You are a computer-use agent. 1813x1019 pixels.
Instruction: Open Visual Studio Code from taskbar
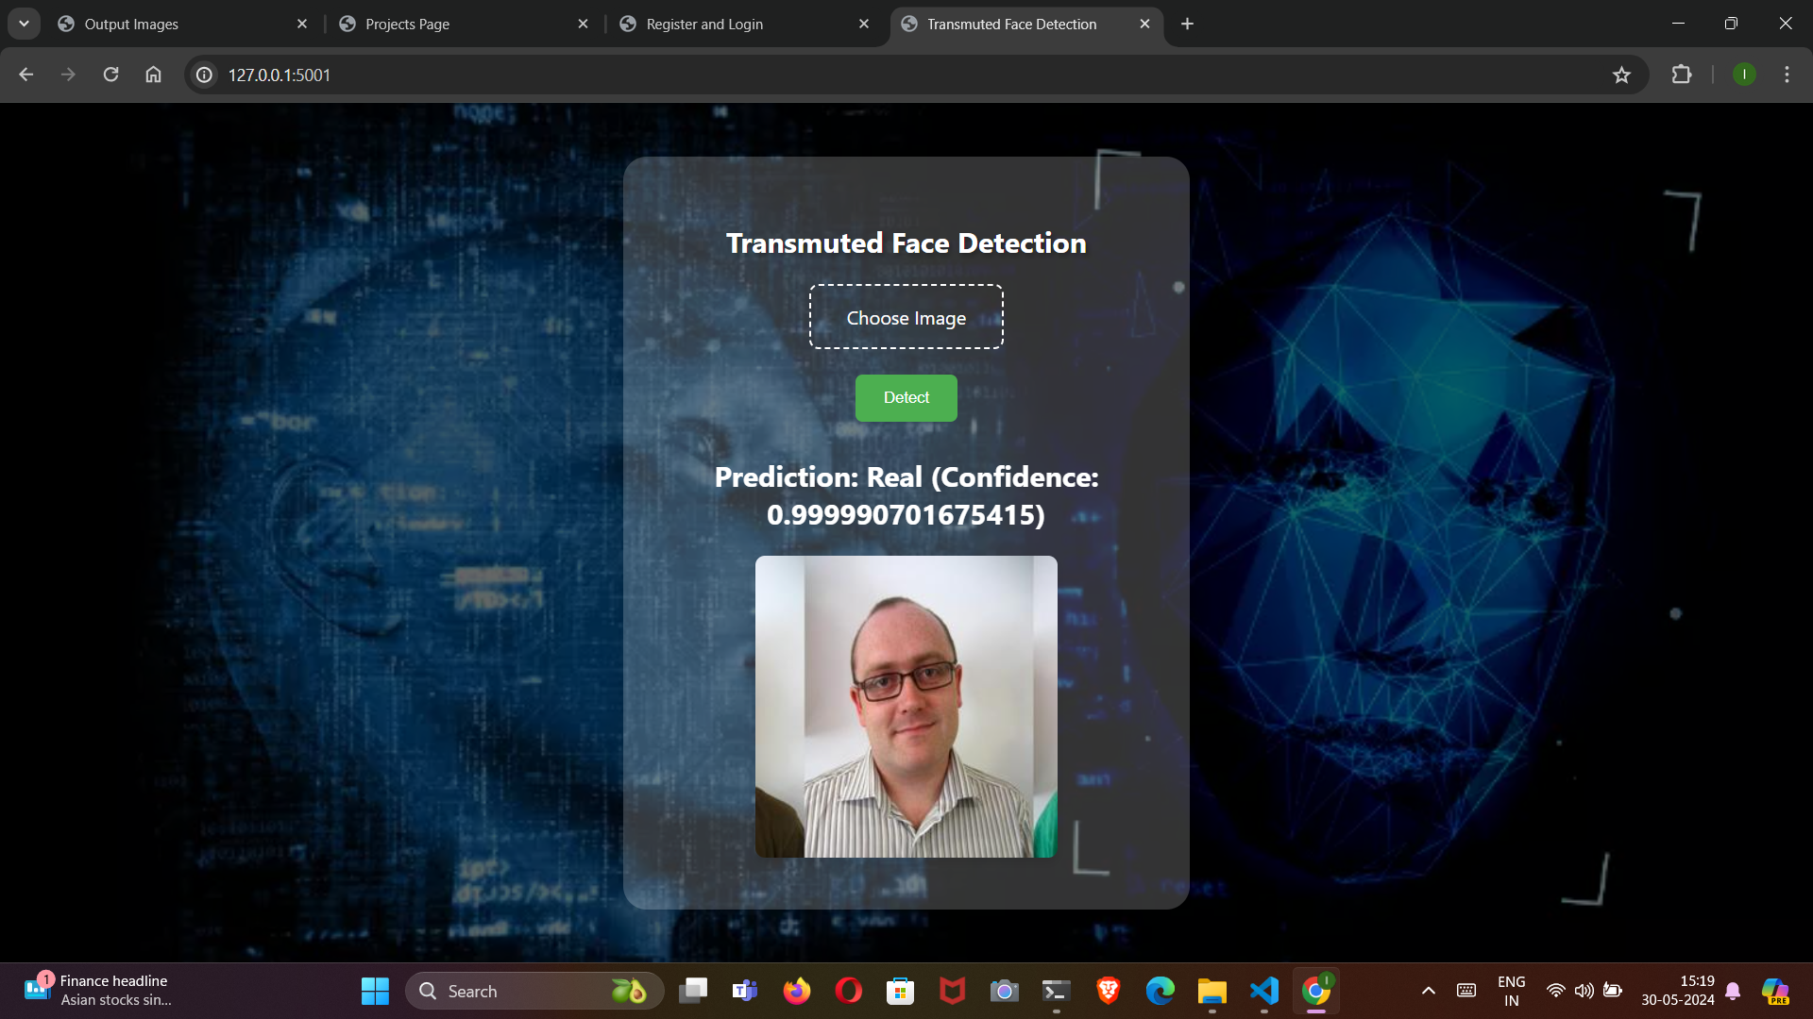pyautogui.click(x=1263, y=991)
